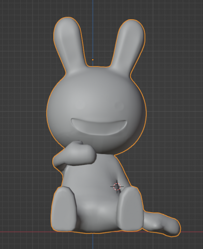Click the bunny's tail
203x249 pixels.
click(x=162, y=224)
